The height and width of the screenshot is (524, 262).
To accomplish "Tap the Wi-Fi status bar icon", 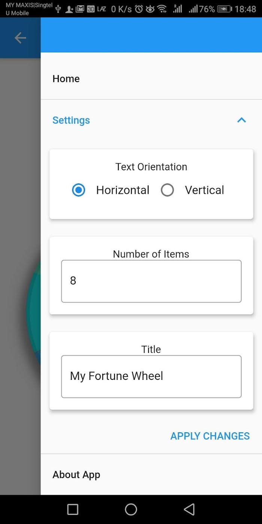I will pos(162,9).
